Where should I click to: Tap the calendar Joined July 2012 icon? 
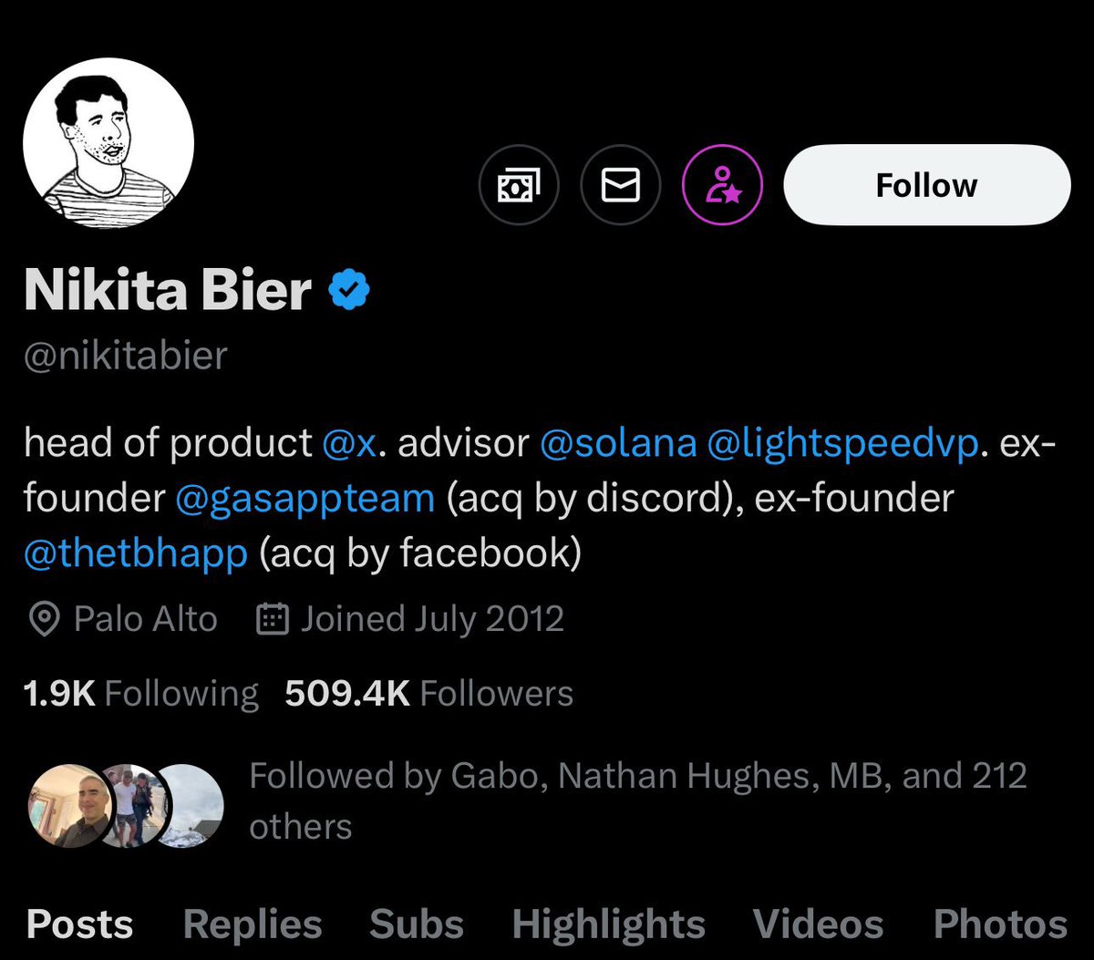[273, 620]
